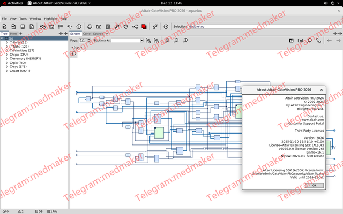Click the magnifier icon below the top breadcrumb
Viewport: 343px width, 214px height.
click(x=74, y=53)
